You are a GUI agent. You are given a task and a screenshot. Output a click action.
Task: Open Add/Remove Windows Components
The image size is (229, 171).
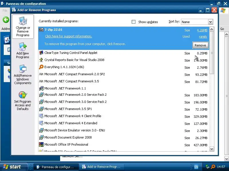[x=23, y=74]
